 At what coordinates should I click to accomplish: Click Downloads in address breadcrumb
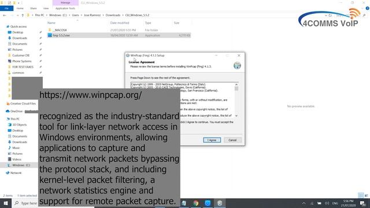[x=113, y=15]
